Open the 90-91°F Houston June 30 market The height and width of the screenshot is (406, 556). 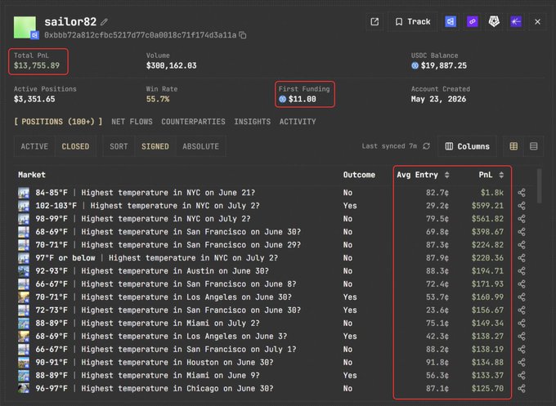click(x=155, y=363)
